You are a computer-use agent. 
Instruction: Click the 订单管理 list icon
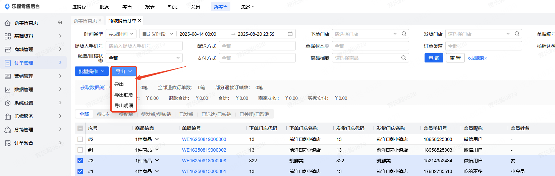[x=8, y=63]
